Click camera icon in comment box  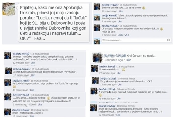pos(168,40)
